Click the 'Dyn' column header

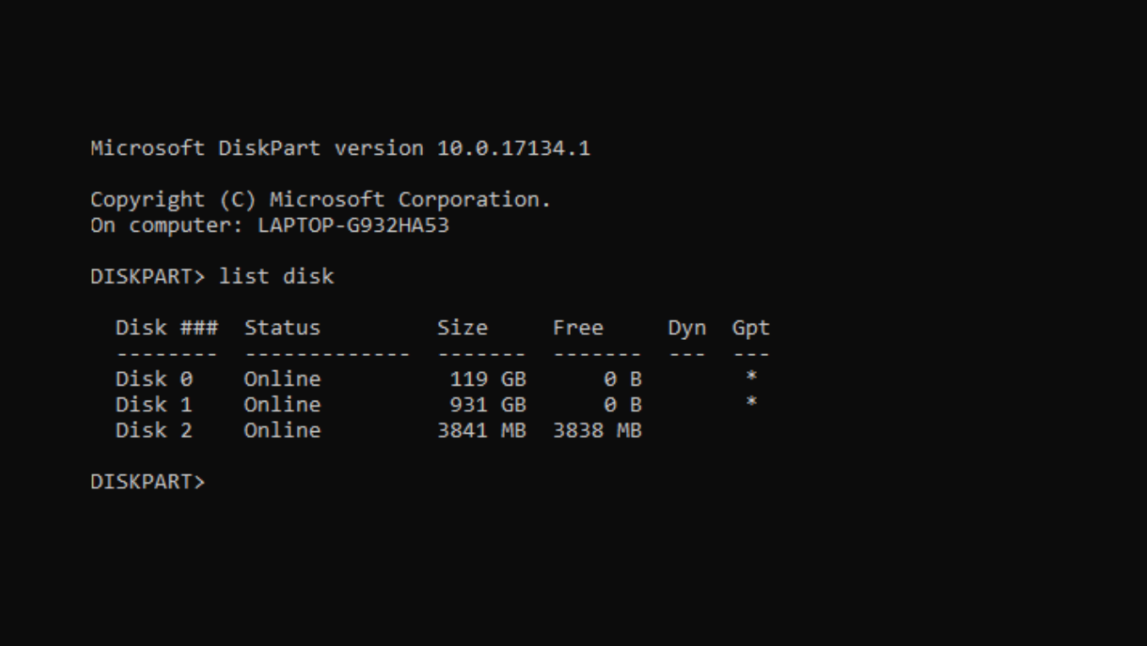(687, 328)
